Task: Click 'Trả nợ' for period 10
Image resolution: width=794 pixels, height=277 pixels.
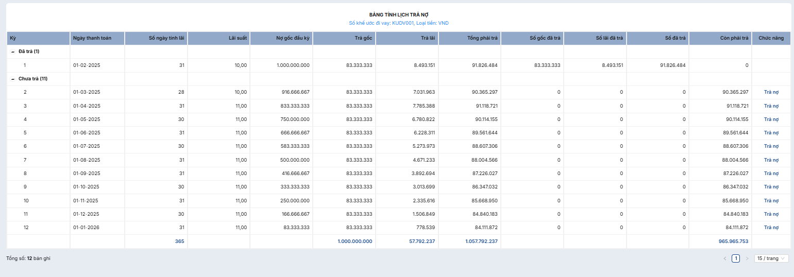Action: pyautogui.click(x=771, y=201)
